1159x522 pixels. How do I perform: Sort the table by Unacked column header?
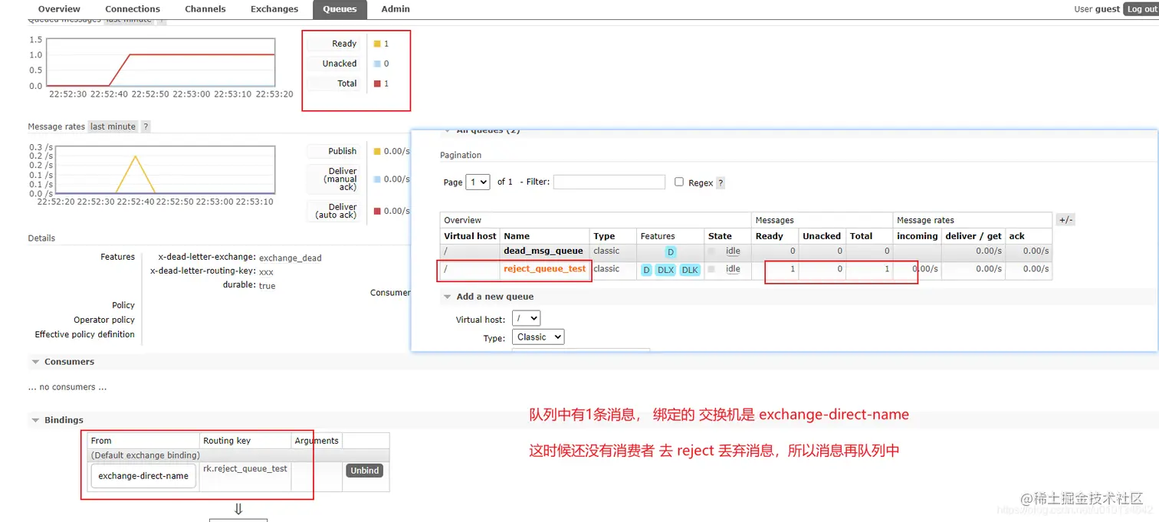[x=822, y=236]
